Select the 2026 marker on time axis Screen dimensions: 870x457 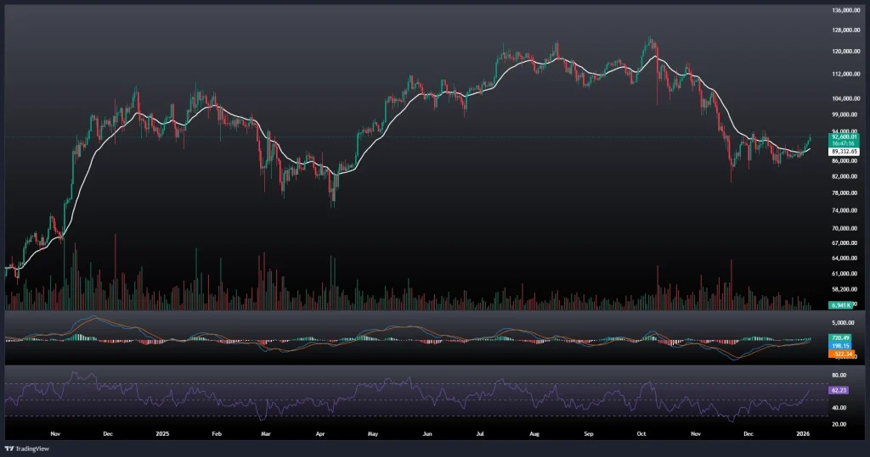point(802,432)
